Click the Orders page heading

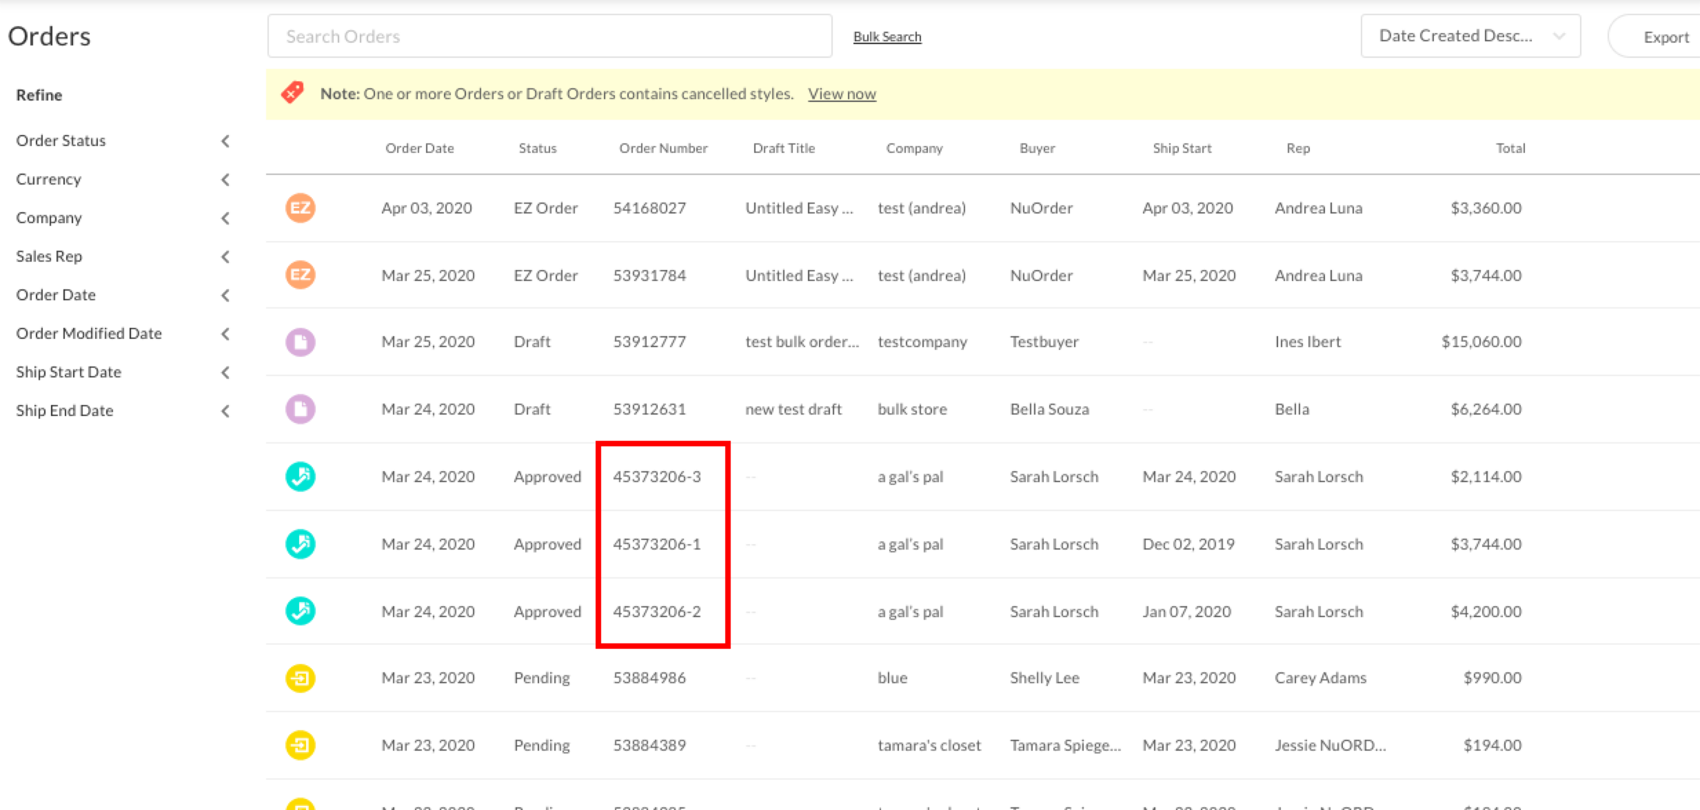tap(49, 36)
